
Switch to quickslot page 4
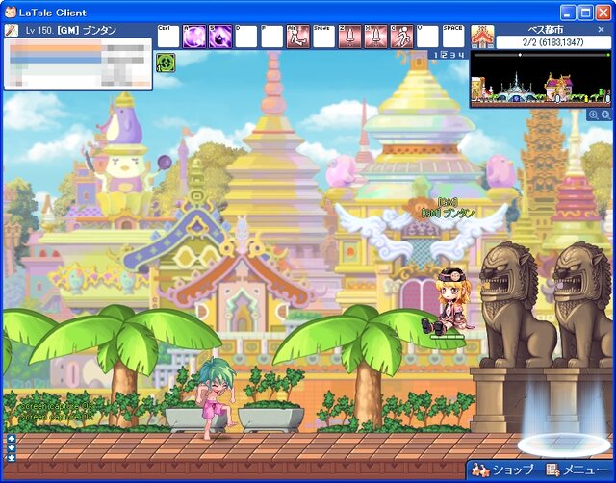(x=461, y=56)
